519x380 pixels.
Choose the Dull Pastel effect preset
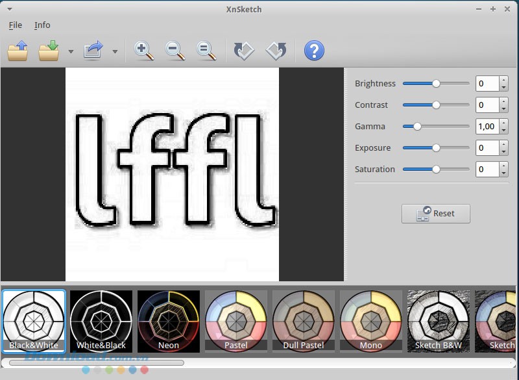[304, 320]
